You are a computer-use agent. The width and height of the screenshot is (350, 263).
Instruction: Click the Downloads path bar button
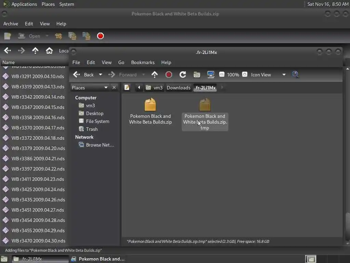(178, 88)
